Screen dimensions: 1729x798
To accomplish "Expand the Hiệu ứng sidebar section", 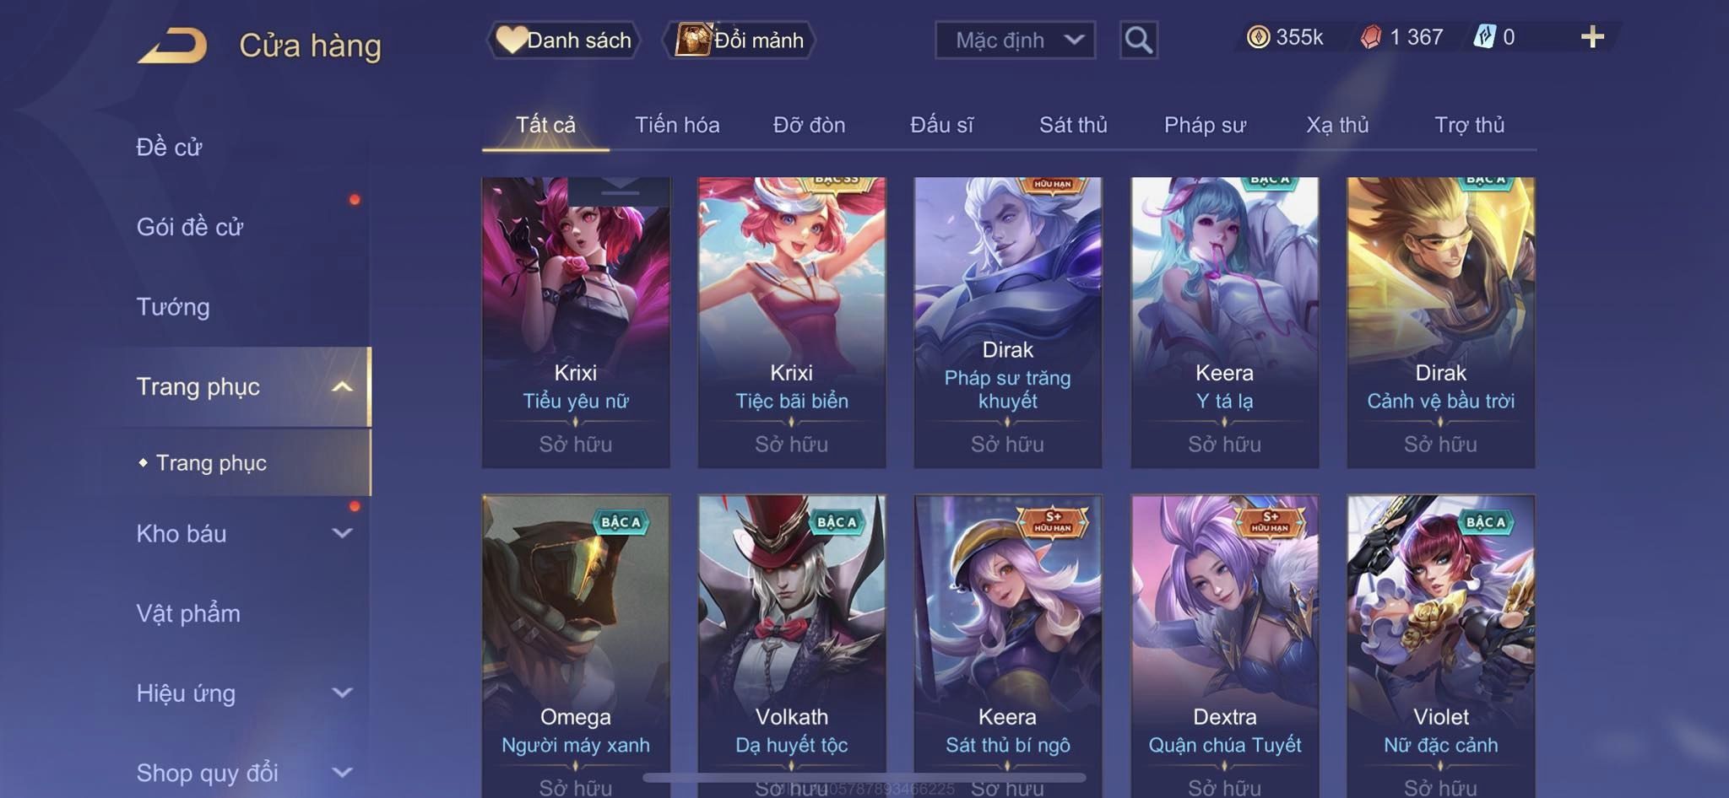I will [342, 693].
